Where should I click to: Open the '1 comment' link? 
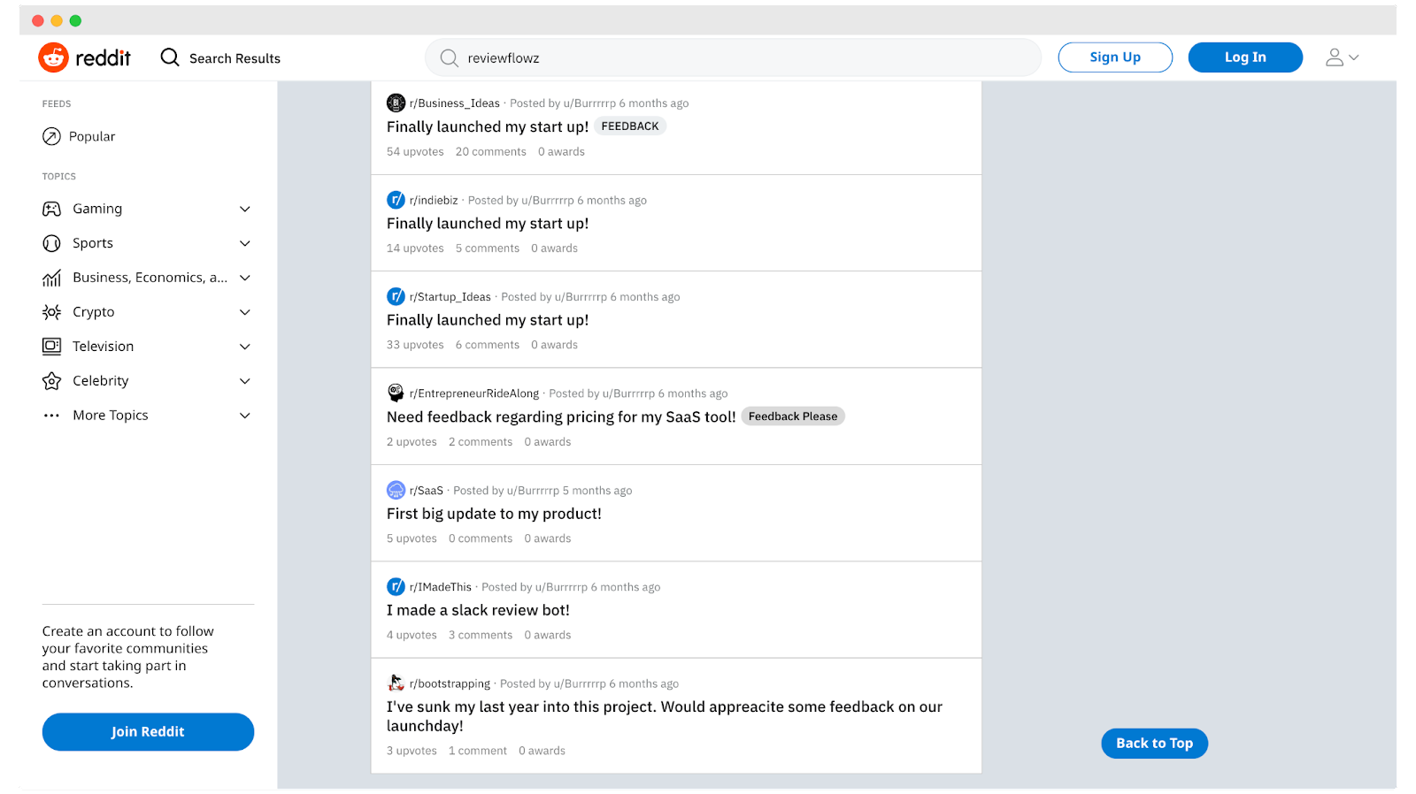click(478, 751)
